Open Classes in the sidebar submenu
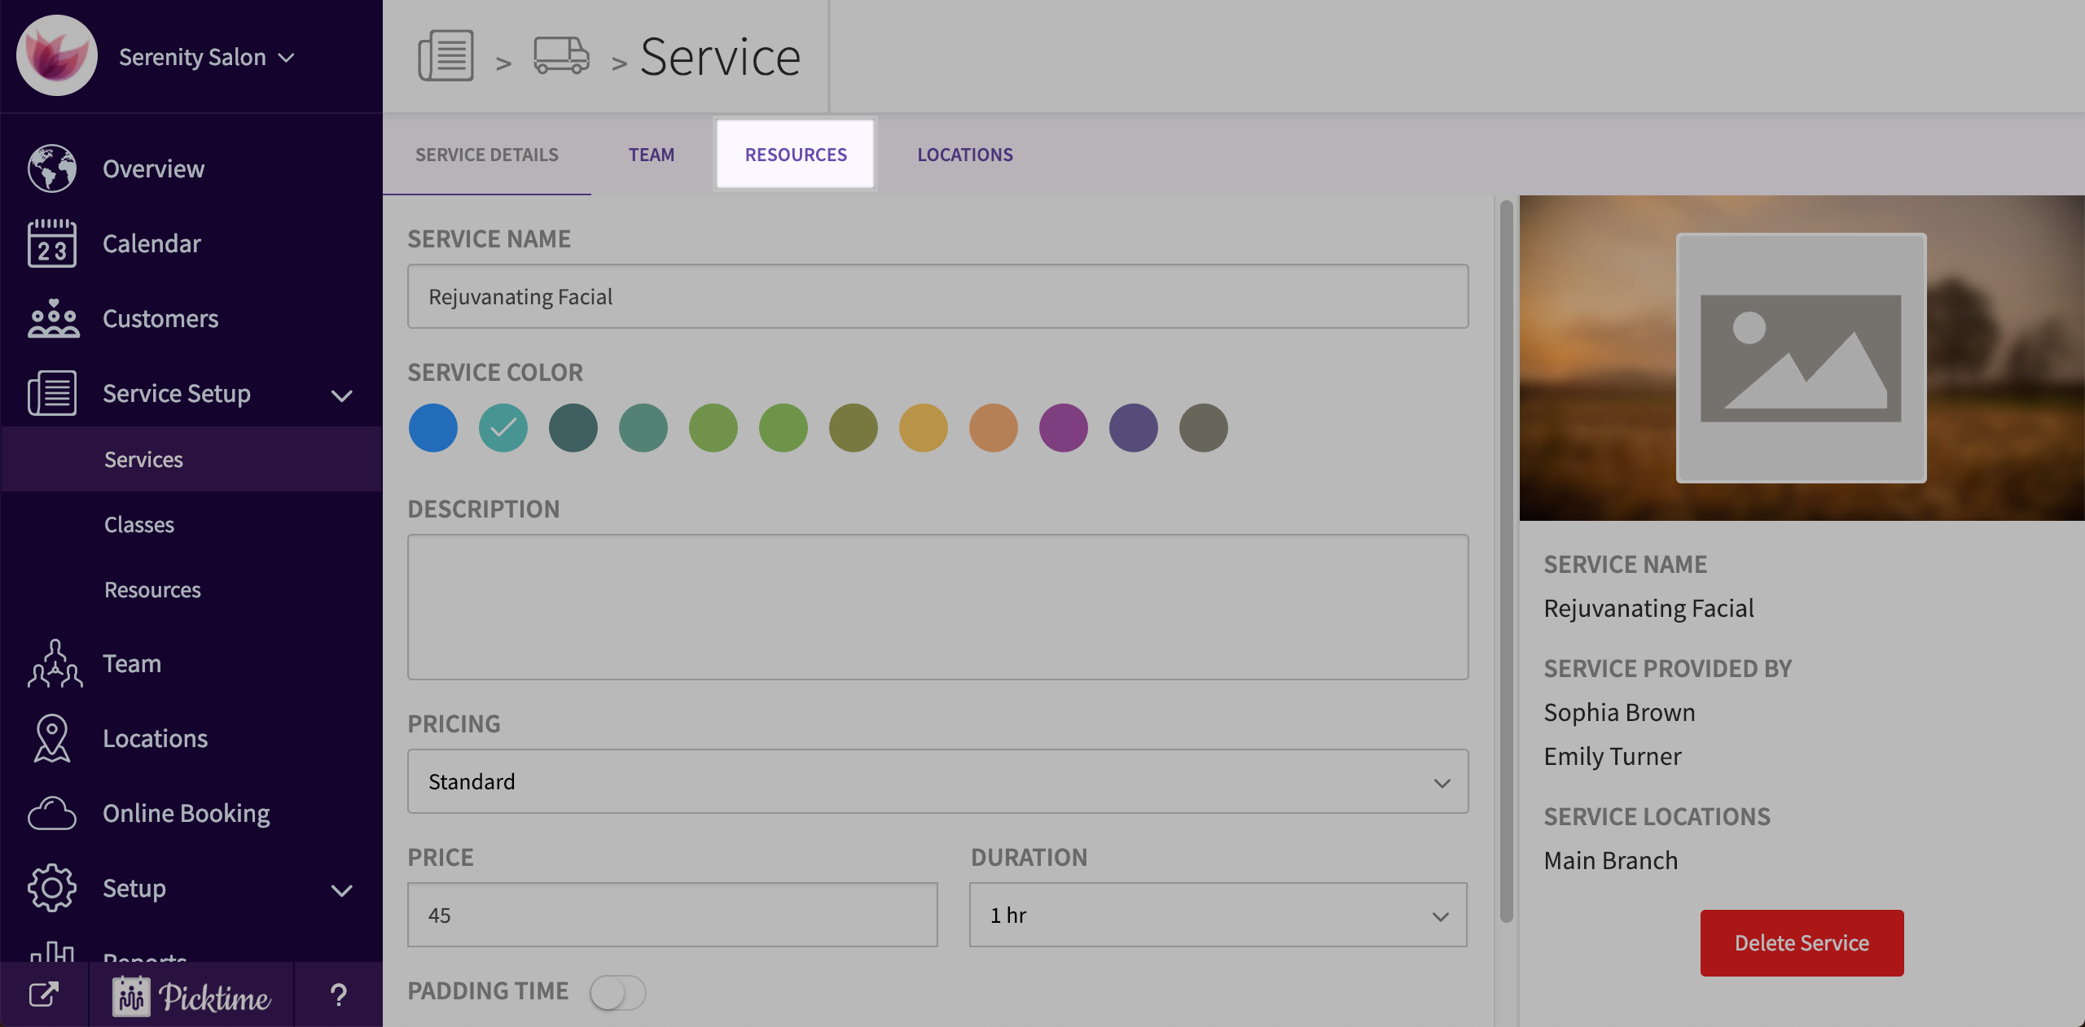The image size is (2085, 1027). [139, 525]
